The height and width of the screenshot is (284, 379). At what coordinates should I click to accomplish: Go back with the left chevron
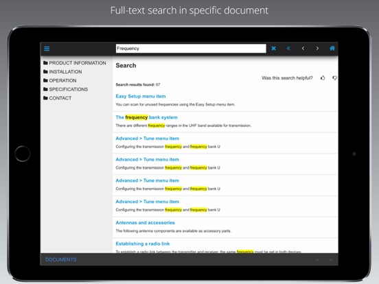click(x=303, y=48)
